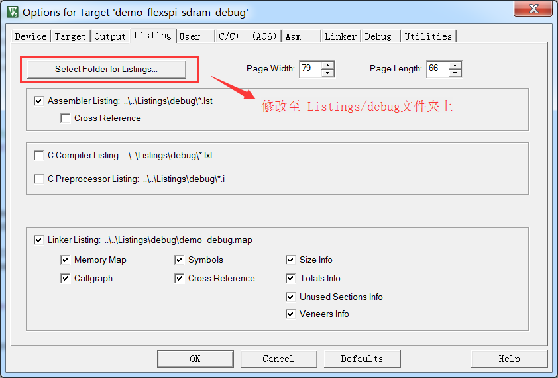The image size is (558, 378).
Task: Enable Assembler Cross Reference checkbox
Action: (x=65, y=118)
